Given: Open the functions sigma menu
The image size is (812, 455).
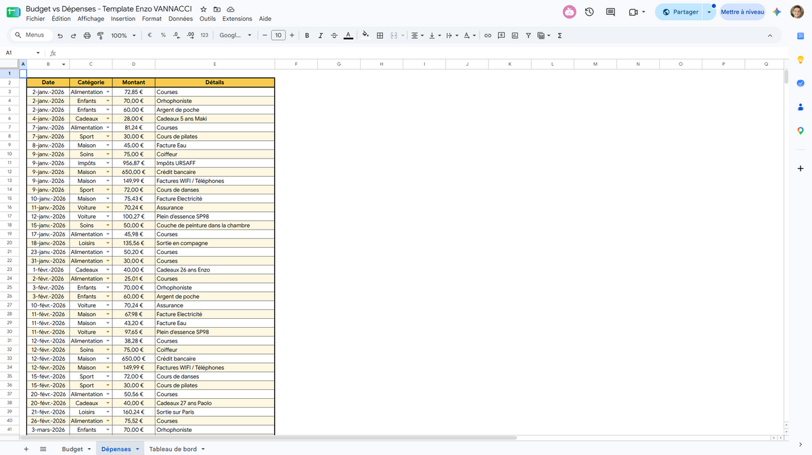Looking at the screenshot, I should tap(560, 35).
